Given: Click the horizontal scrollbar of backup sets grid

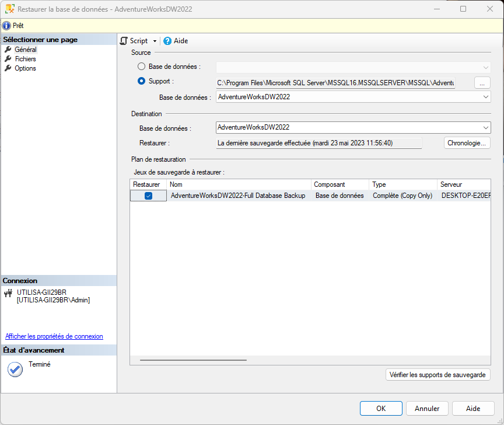Looking at the screenshot, I should click(193, 360).
